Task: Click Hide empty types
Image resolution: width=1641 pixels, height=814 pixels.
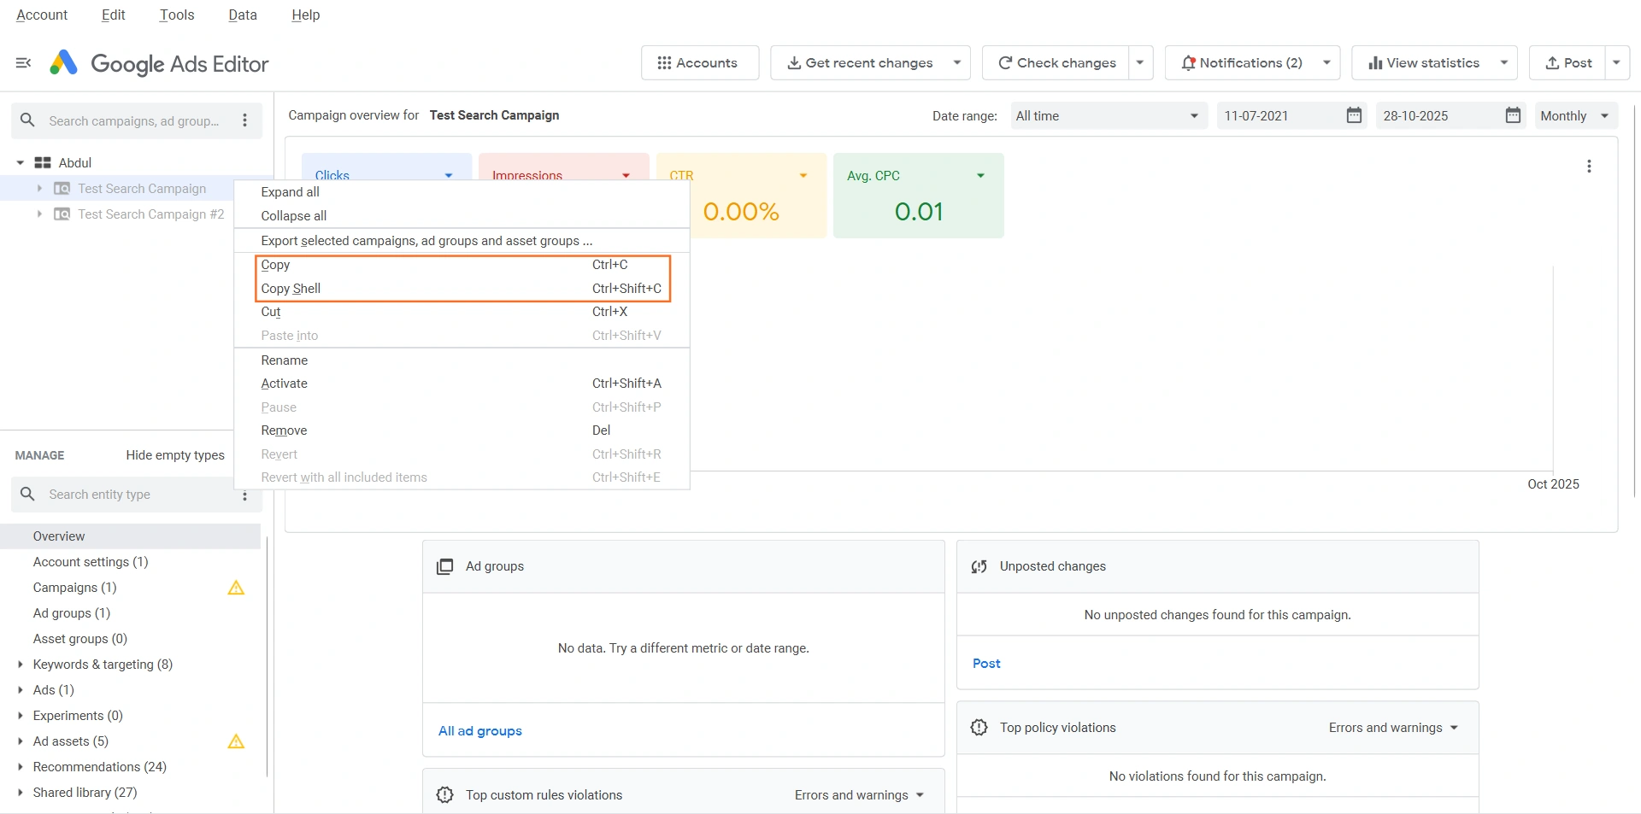Action: 175,455
